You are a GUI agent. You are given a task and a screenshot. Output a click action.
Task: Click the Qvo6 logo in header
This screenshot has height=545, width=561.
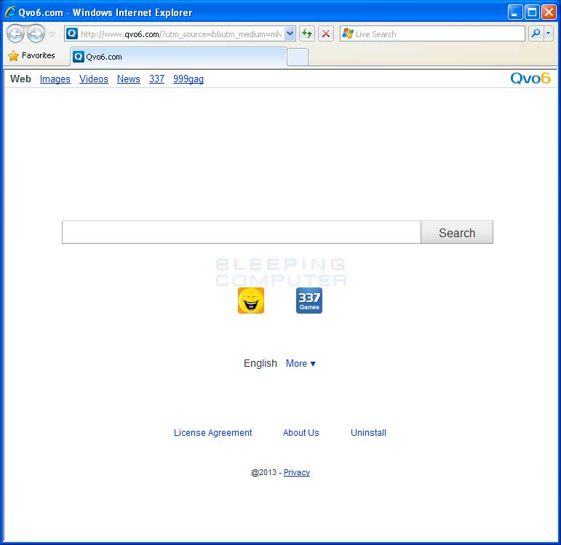[x=530, y=79]
